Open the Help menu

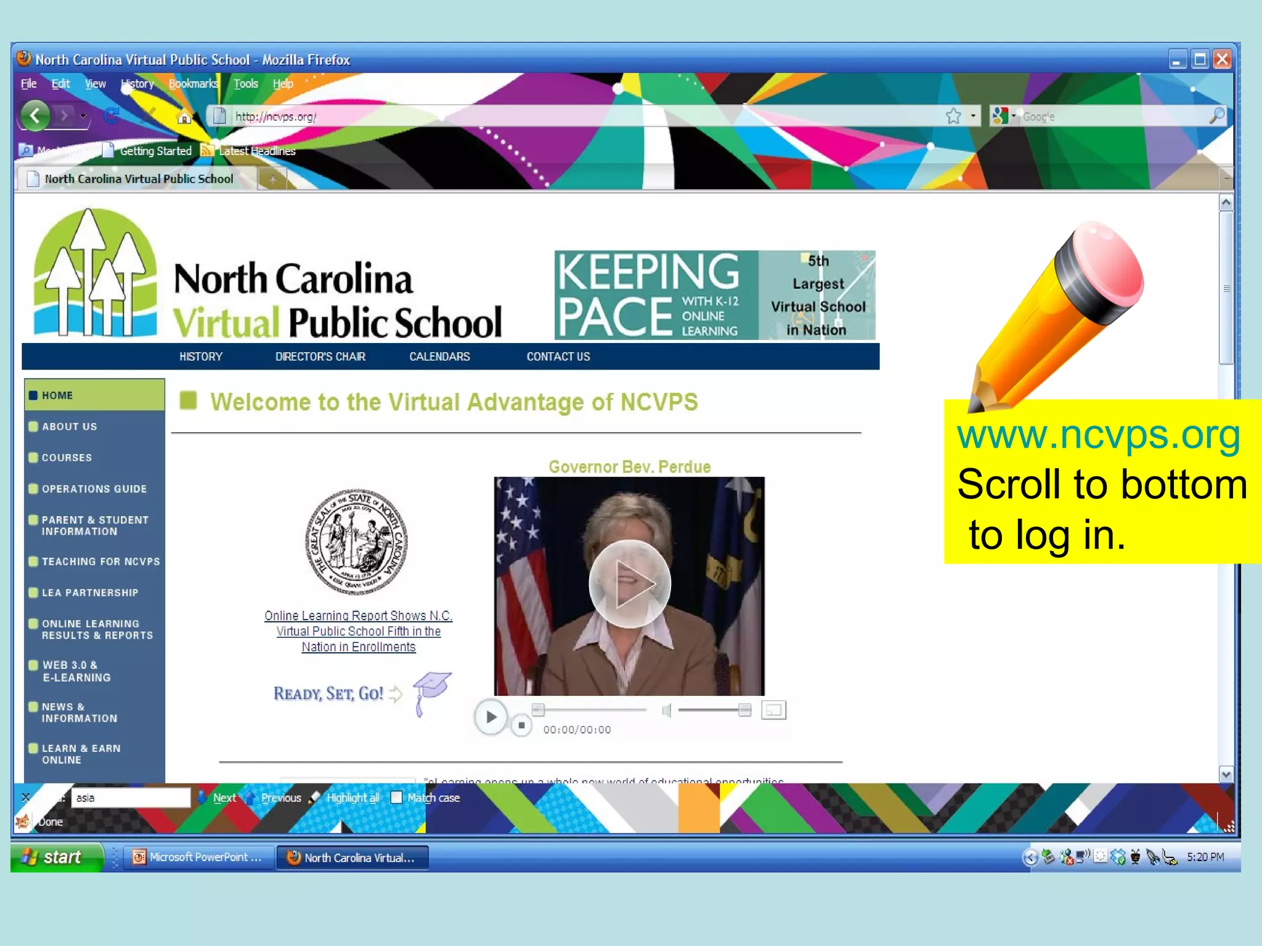[283, 84]
